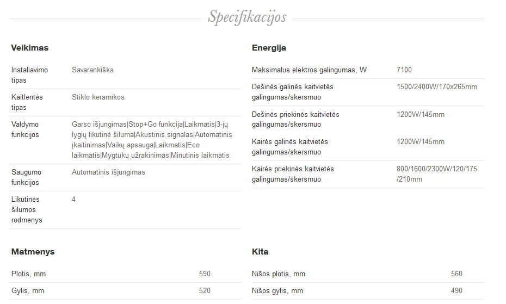This screenshot has height=304, width=506.
Task: Click the Automatinis išjungimas value
Action: [x=108, y=172]
